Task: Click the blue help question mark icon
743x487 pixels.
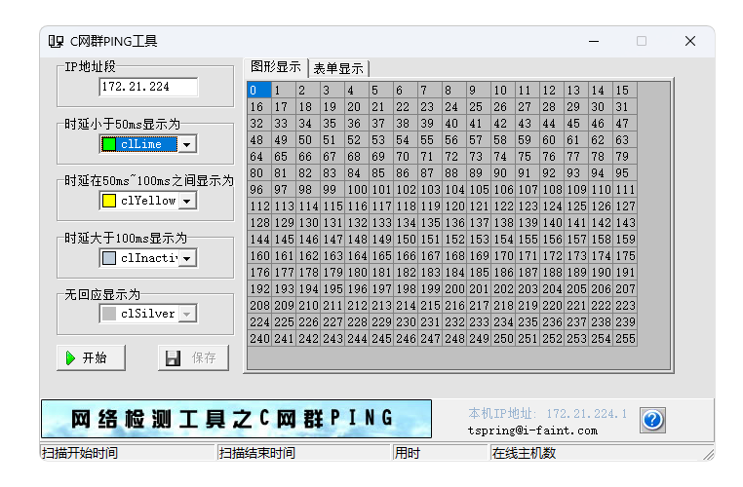Action: click(652, 420)
